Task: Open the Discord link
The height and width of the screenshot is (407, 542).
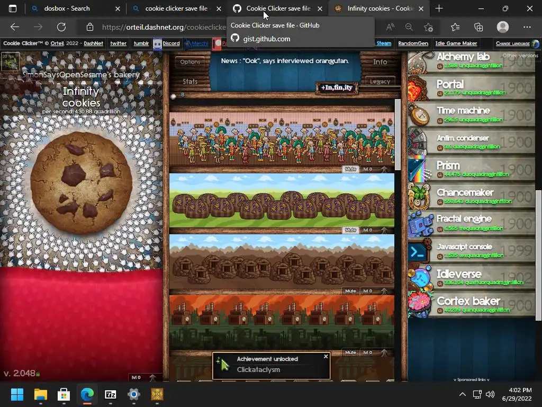Action: click(171, 43)
